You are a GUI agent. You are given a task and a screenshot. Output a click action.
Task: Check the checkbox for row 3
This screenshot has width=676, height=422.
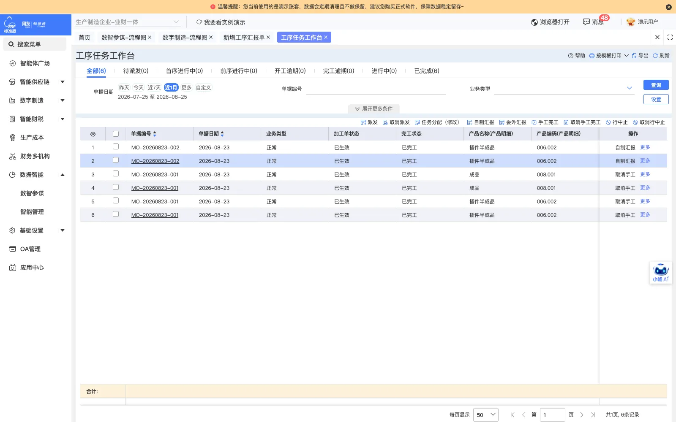click(116, 173)
